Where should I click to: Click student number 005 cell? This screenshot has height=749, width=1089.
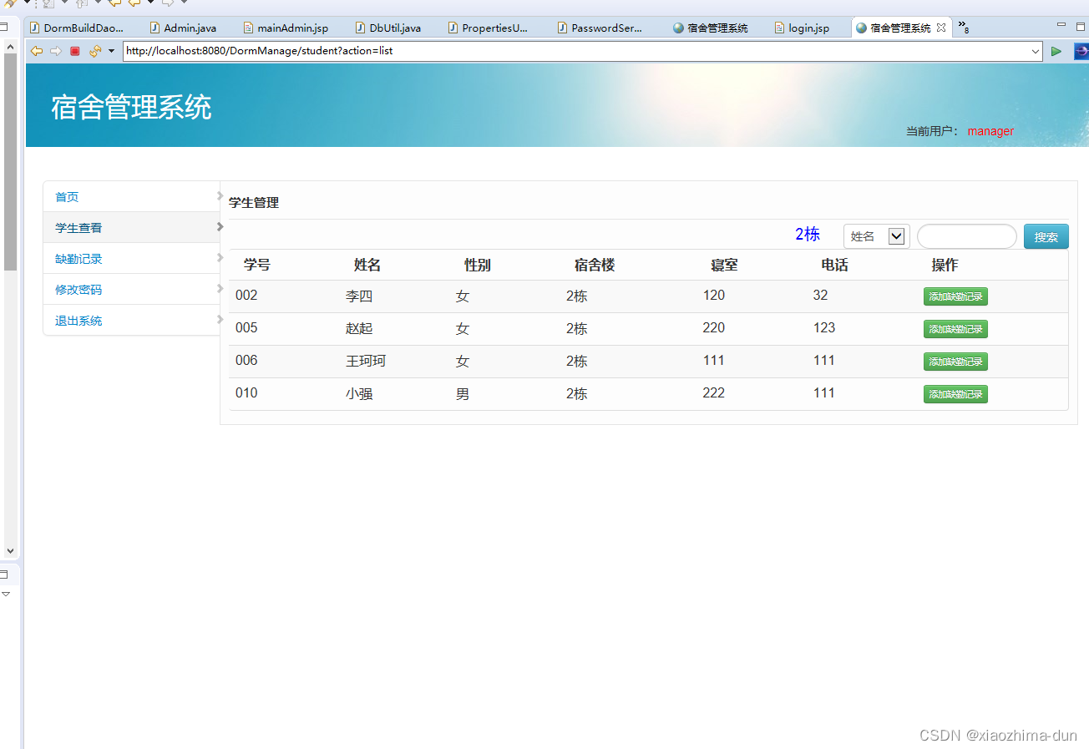point(246,328)
